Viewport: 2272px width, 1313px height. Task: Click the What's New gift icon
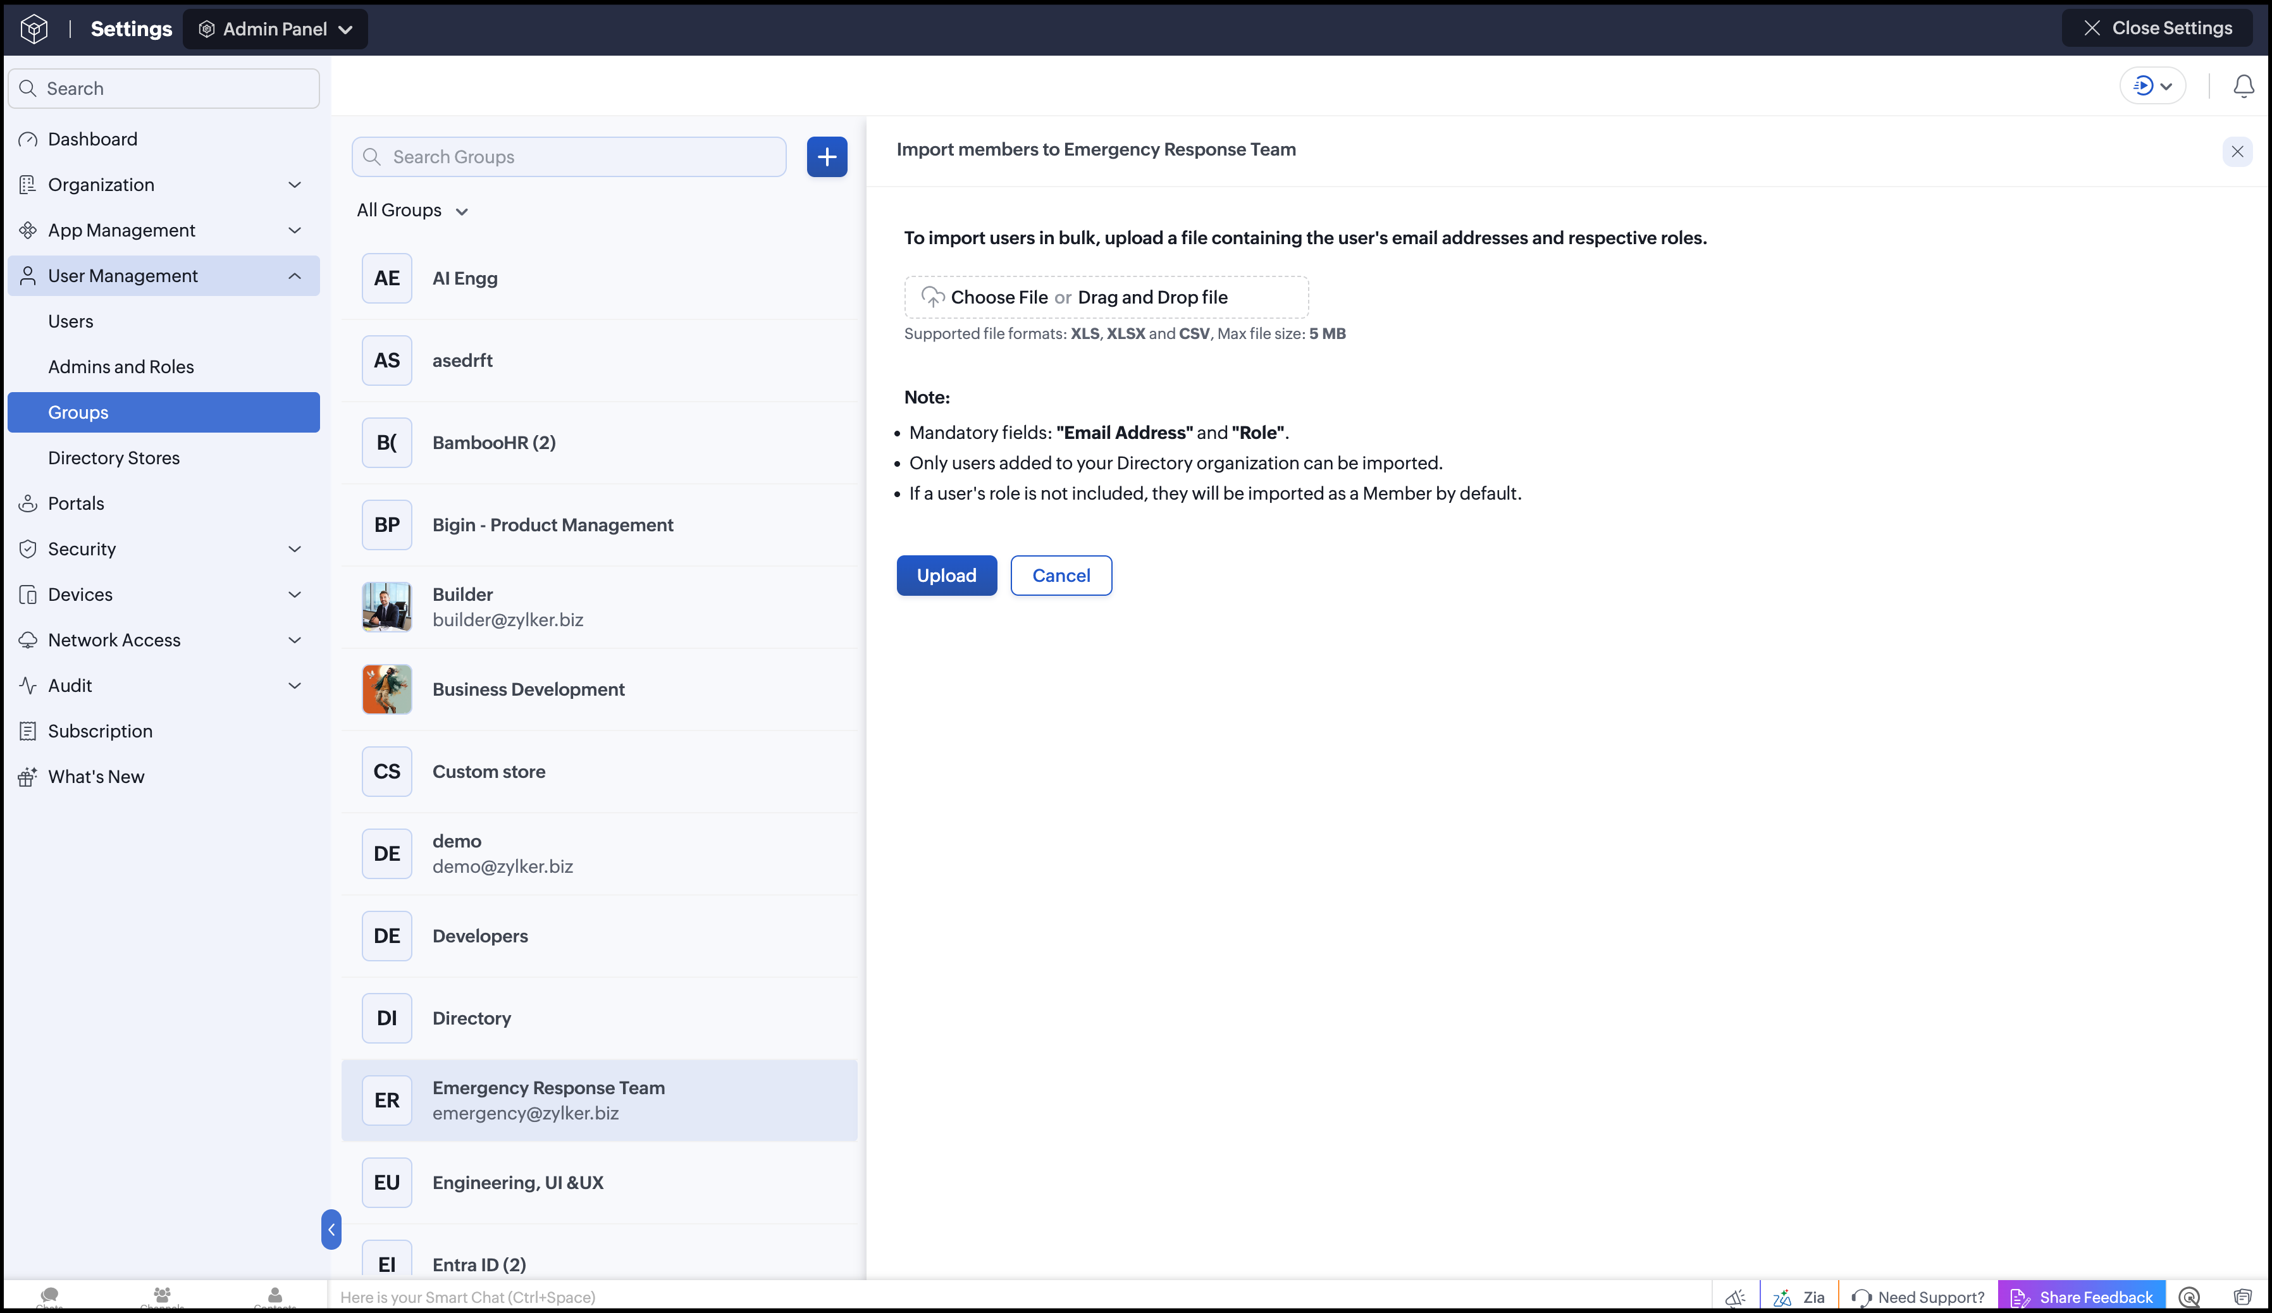coord(28,777)
